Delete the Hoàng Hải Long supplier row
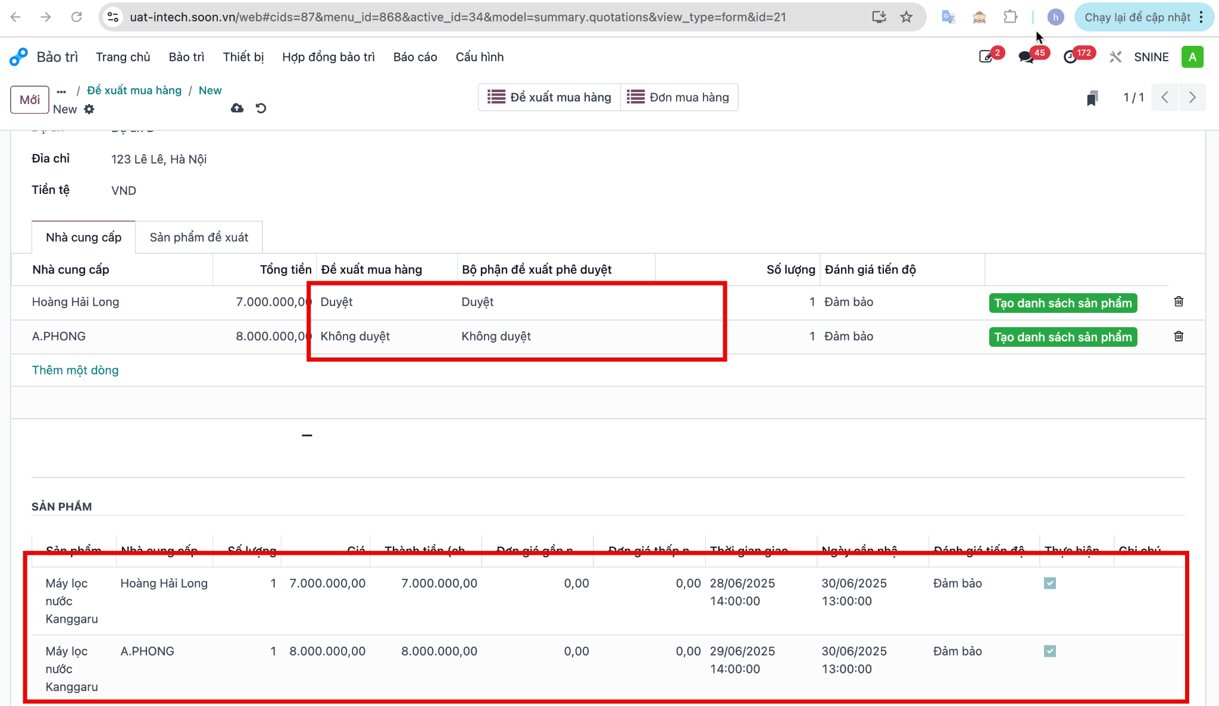Viewport: 1219px width, 706px height. pyautogui.click(x=1179, y=302)
